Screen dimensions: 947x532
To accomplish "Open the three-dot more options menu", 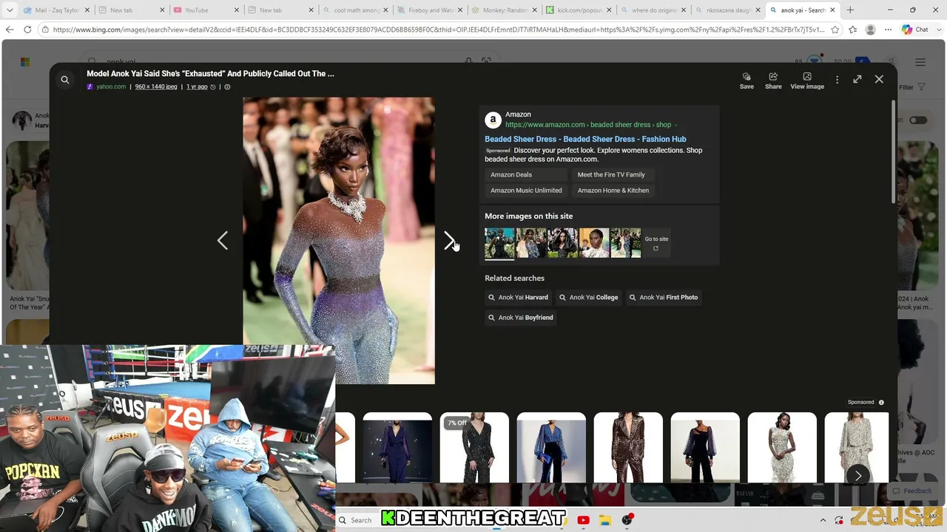I will 838,80.
